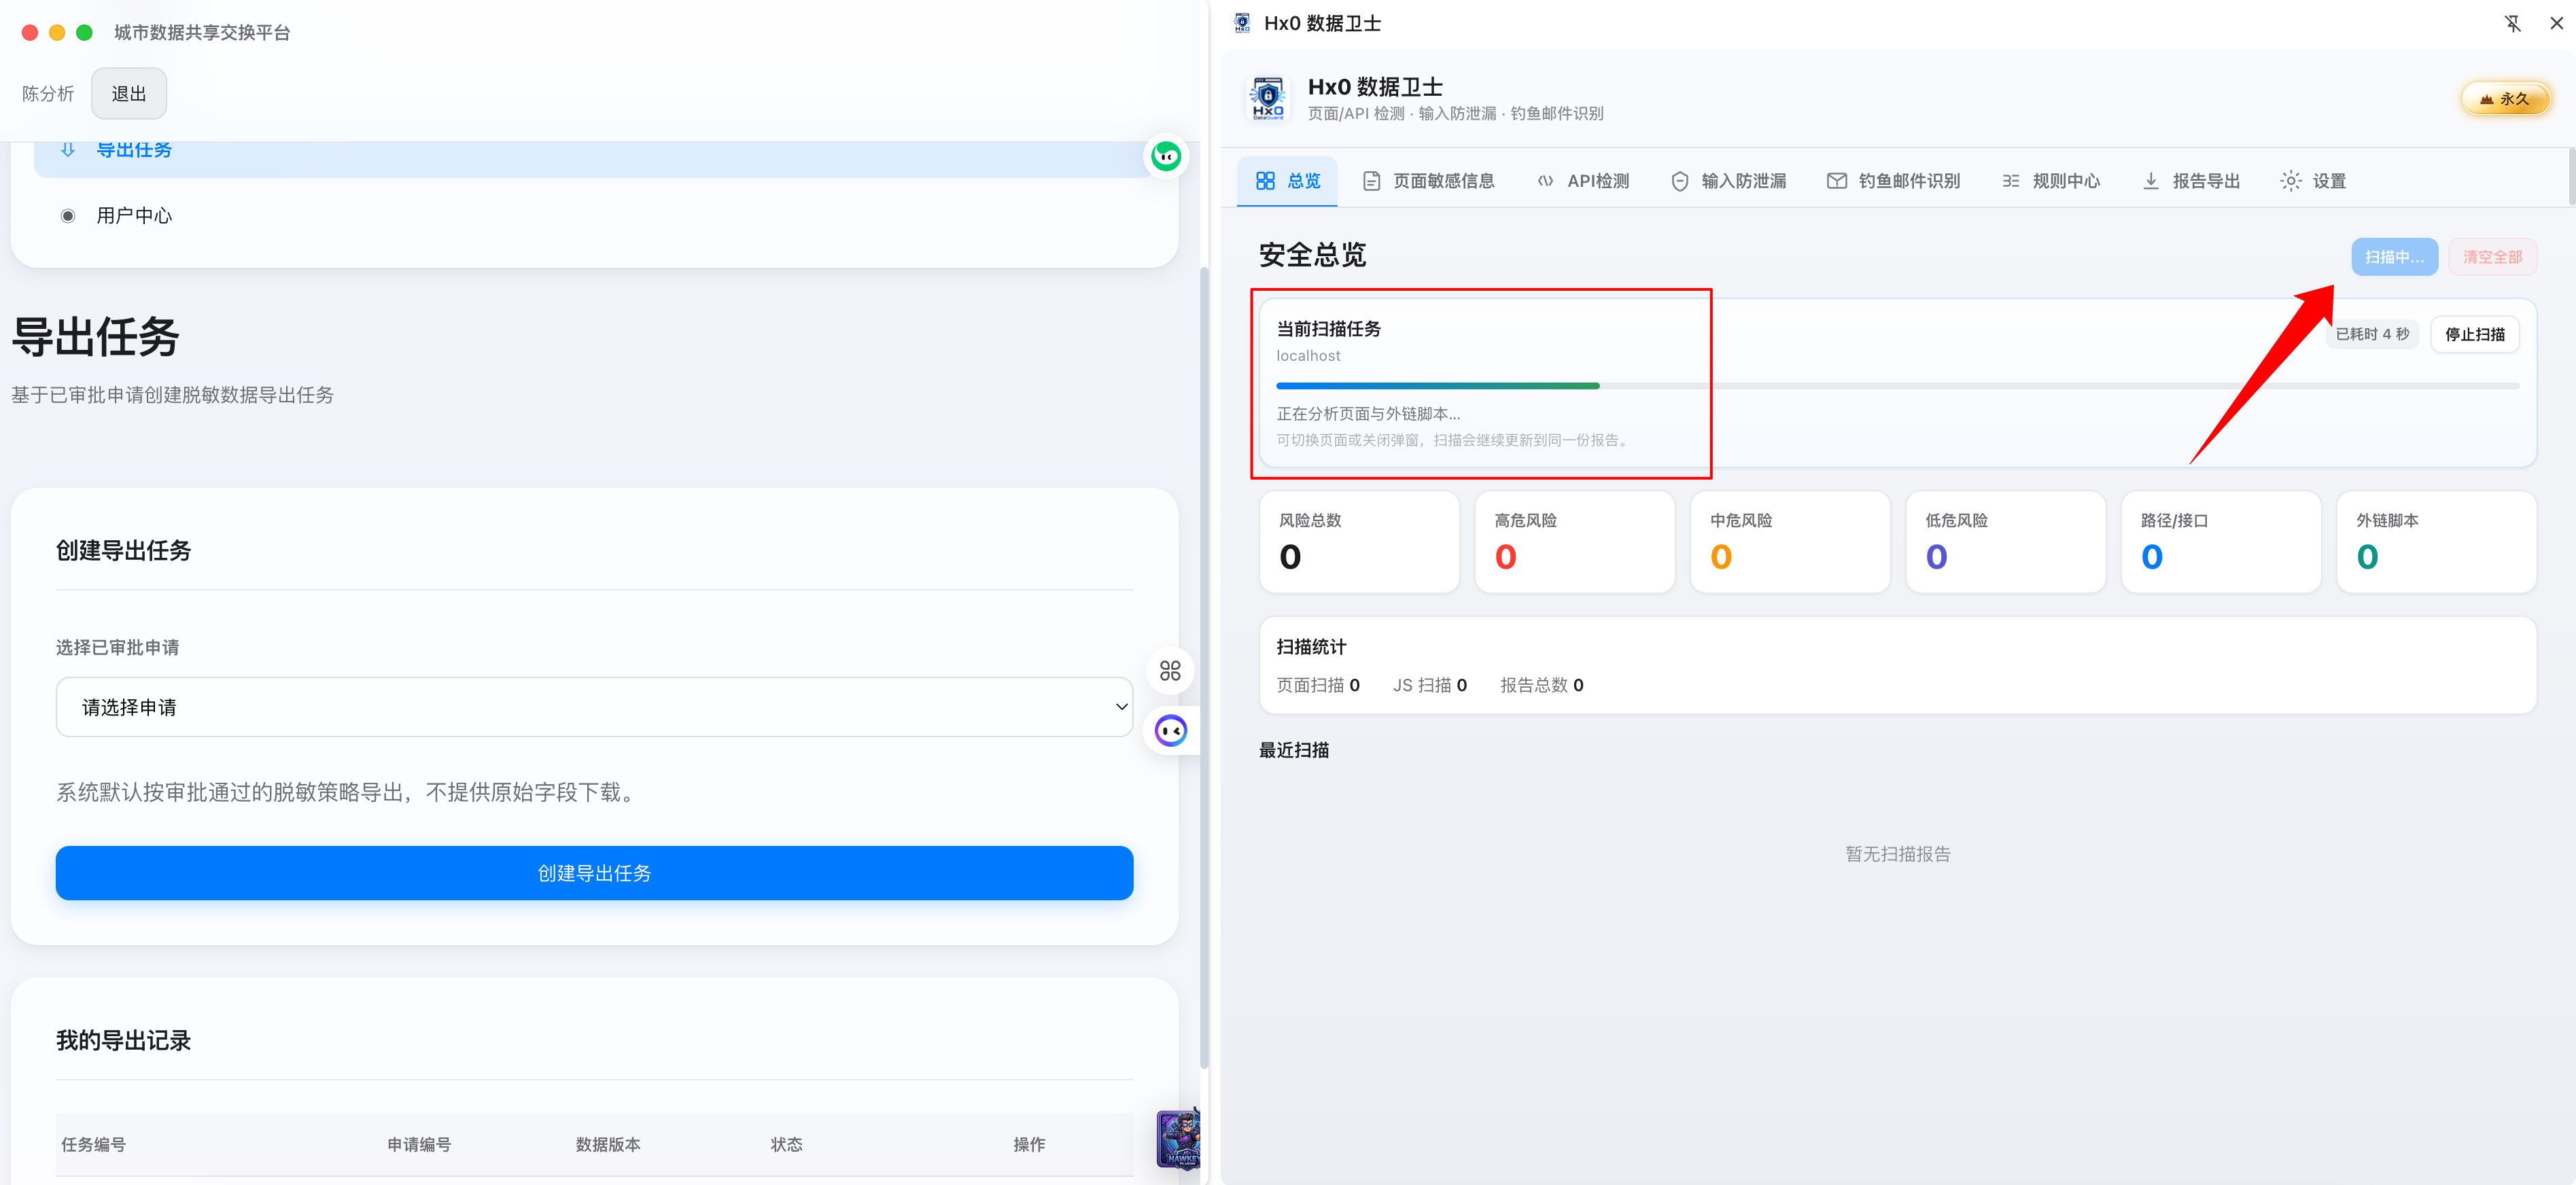Screen dimensions: 2576x1185
Task: Click the small Hx0 icon in title bar
Action: [1242, 23]
